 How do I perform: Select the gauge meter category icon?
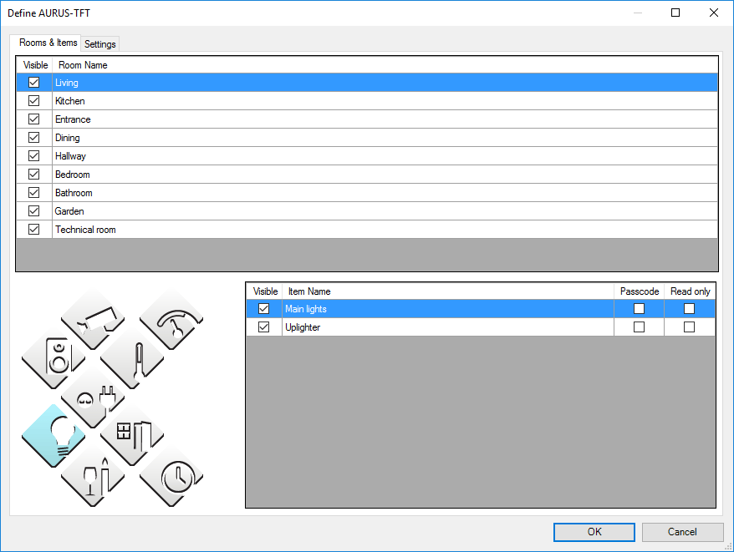click(172, 318)
